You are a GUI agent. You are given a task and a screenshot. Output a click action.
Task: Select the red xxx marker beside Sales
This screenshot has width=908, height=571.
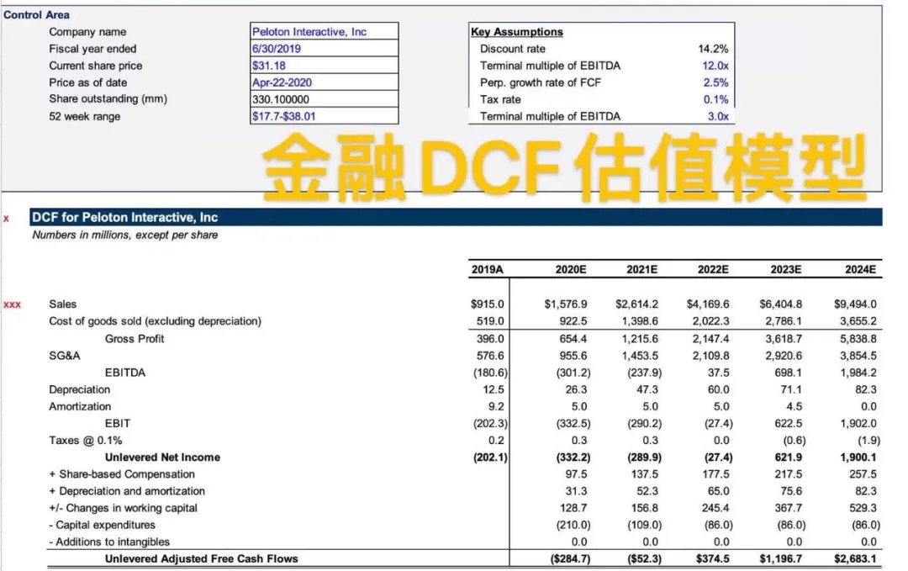point(12,304)
